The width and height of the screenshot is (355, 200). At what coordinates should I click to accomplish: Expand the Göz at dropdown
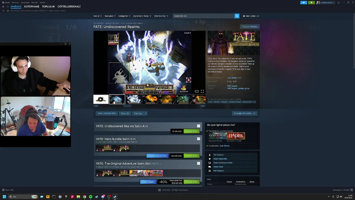tap(98, 16)
